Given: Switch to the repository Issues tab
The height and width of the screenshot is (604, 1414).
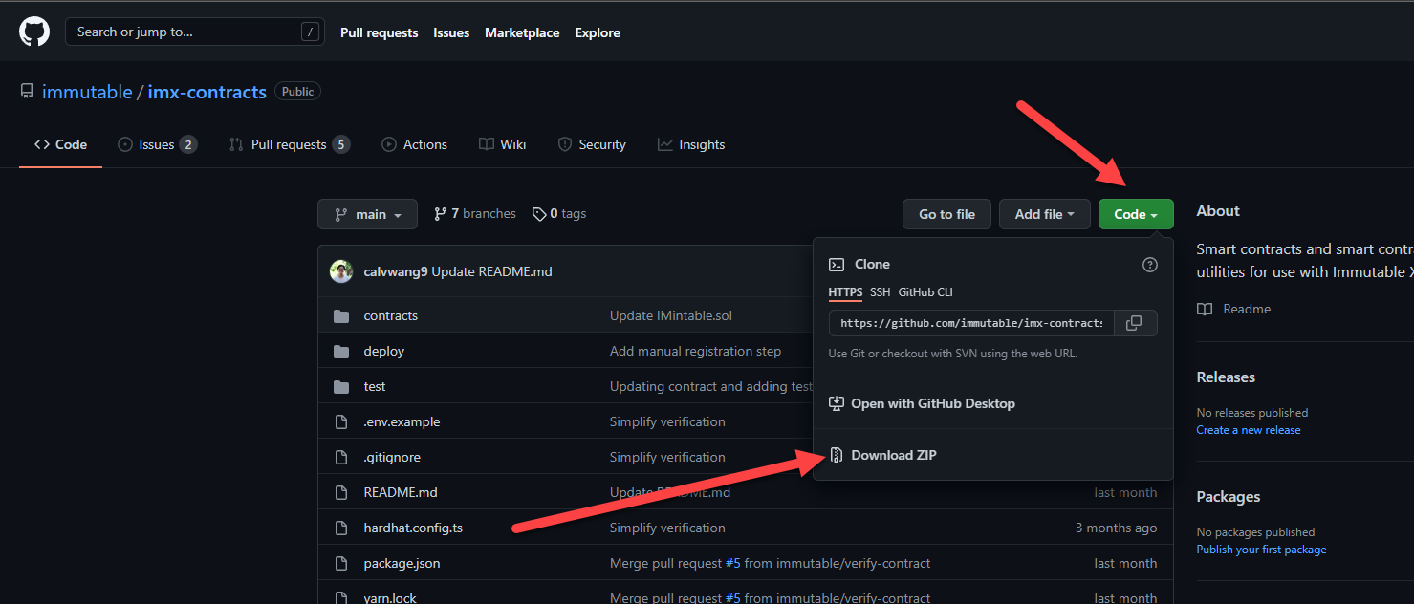Looking at the screenshot, I should [x=157, y=144].
